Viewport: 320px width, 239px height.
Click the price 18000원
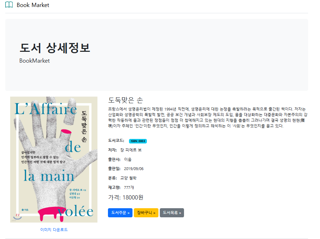(133, 197)
